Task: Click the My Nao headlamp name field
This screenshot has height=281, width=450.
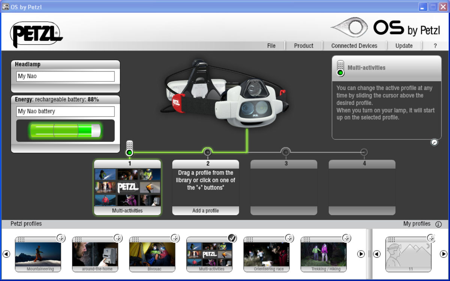Action: [66, 76]
